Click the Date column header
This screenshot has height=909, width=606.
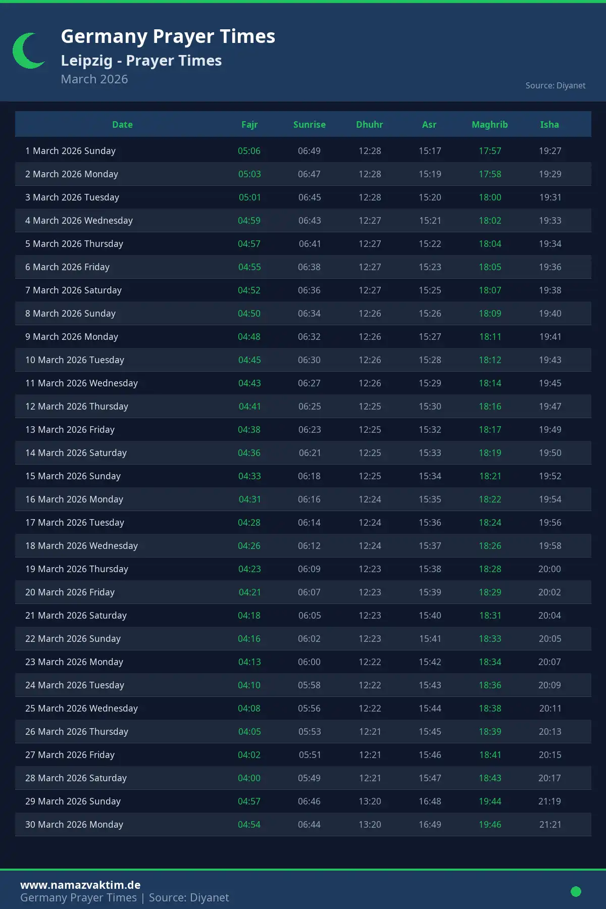click(x=122, y=125)
